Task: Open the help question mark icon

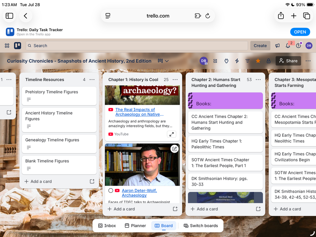Action: click(x=299, y=46)
